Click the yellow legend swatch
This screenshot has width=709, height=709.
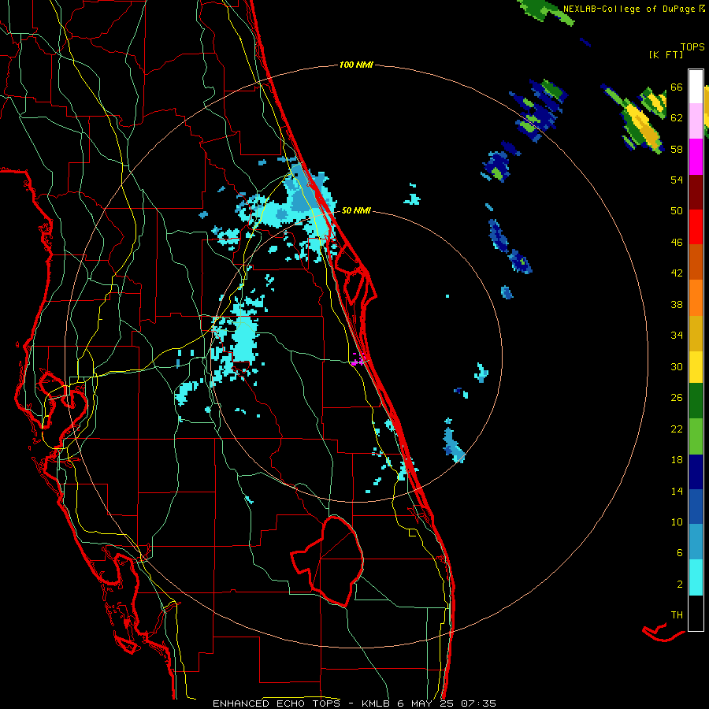pyautogui.click(x=696, y=367)
